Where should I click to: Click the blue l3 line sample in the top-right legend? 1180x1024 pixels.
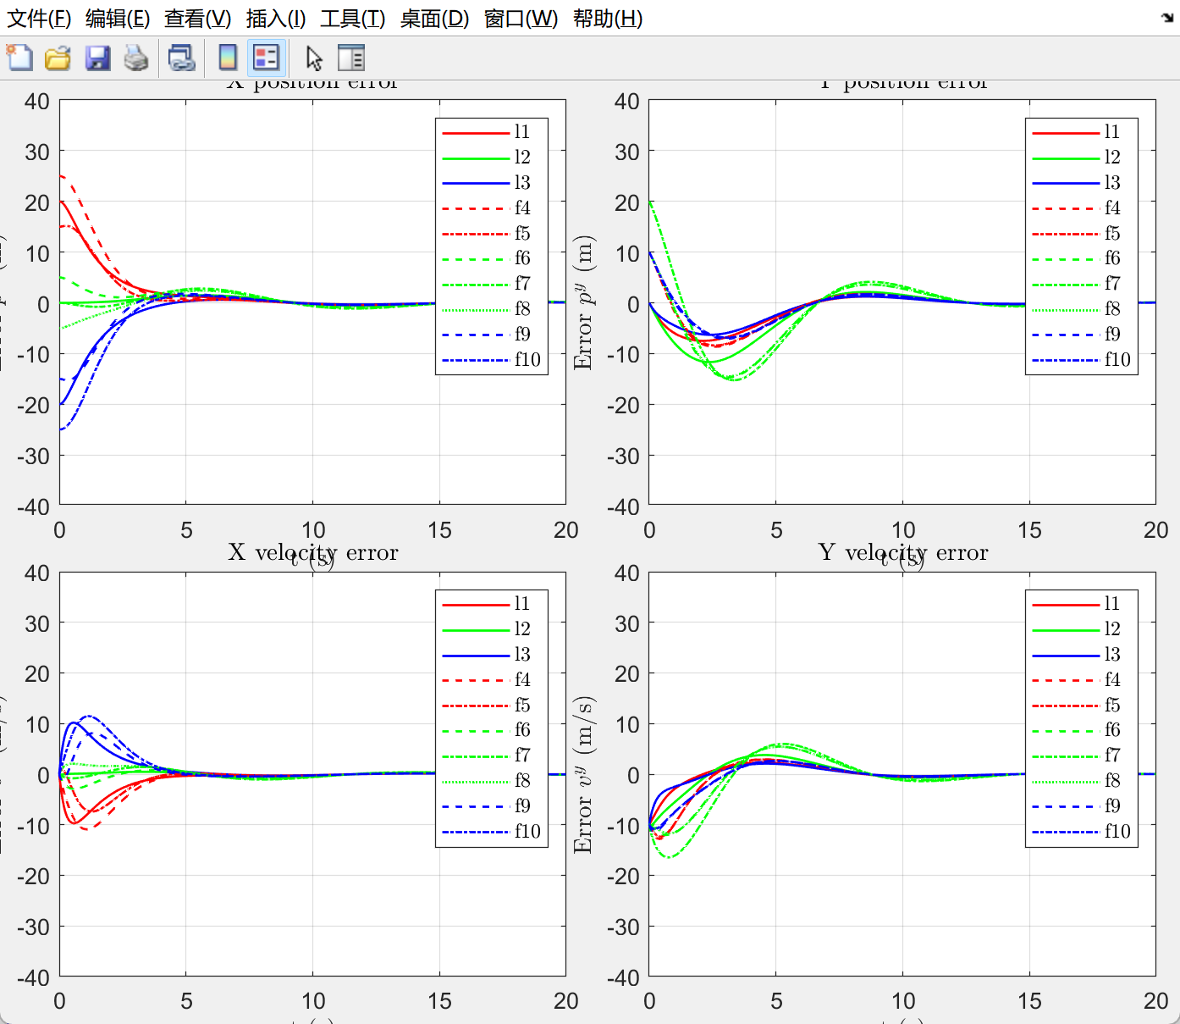tap(1065, 183)
